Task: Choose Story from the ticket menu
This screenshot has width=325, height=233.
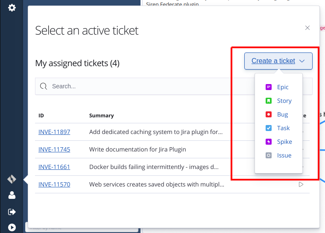Action: coord(284,101)
